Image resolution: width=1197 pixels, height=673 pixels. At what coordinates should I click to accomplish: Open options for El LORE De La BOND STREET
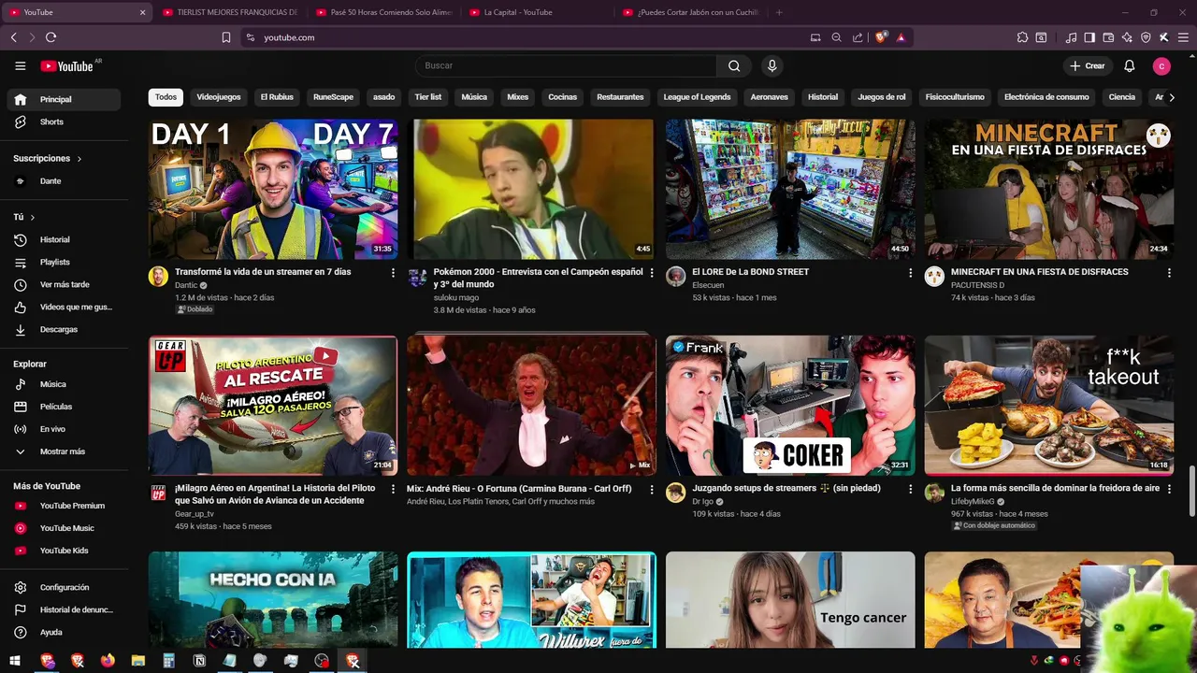coord(910,273)
